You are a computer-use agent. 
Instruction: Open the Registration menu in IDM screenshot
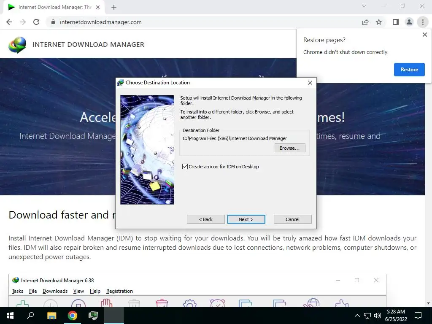point(119,291)
